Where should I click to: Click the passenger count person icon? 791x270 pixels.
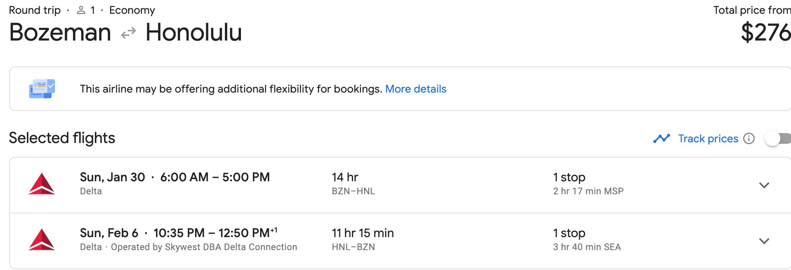click(81, 10)
